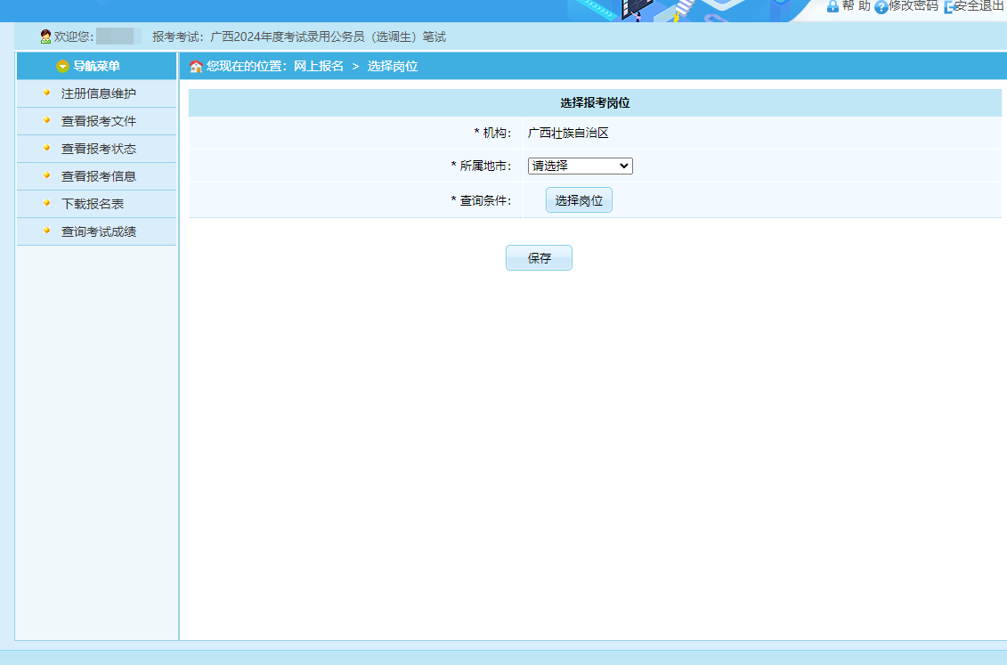Open the 所属地市 dropdown list

click(x=580, y=166)
